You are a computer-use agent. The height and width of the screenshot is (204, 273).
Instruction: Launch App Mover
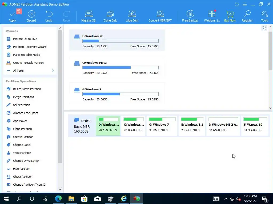pos(20,121)
